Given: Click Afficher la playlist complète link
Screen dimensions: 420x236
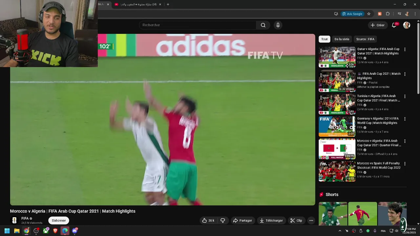Looking at the screenshot, I should (x=373, y=87).
